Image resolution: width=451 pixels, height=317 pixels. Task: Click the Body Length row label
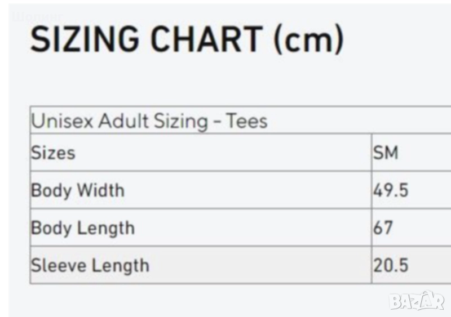[82, 228]
